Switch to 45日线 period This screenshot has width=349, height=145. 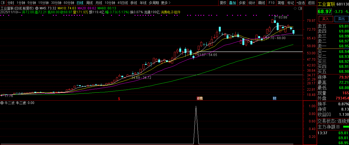pyautogui.click(x=123, y=3)
